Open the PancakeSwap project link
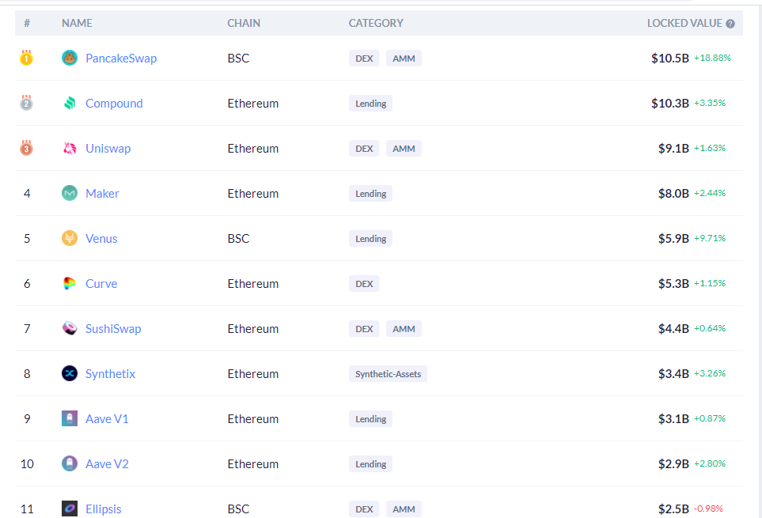This screenshot has height=518, width=762. coord(121,59)
